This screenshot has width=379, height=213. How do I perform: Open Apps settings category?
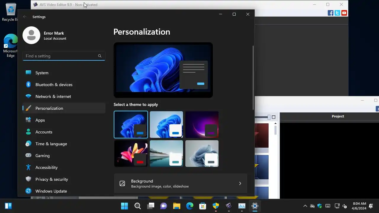(x=64, y=120)
